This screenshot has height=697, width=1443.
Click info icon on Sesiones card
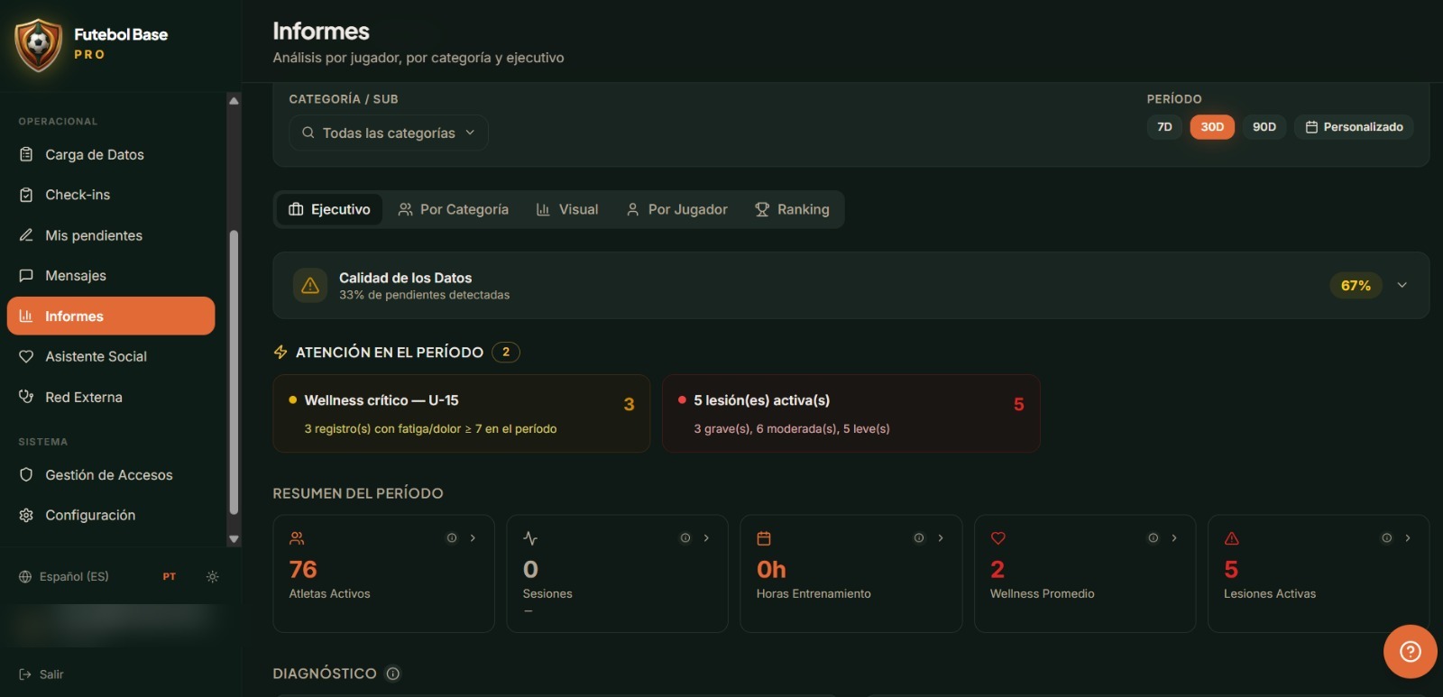click(x=685, y=538)
